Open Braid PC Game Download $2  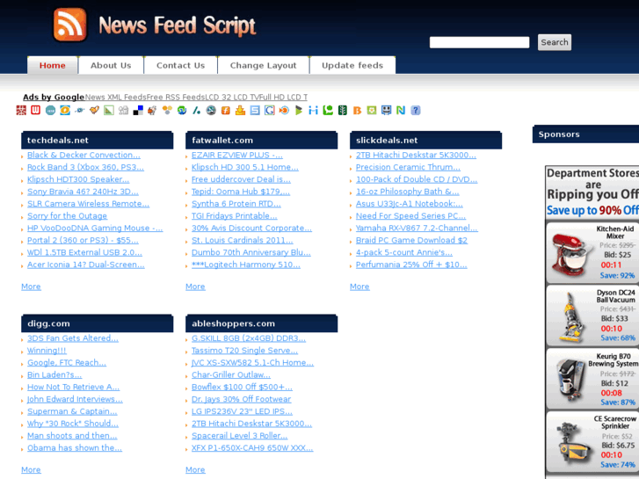pyautogui.click(x=411, y=241)
